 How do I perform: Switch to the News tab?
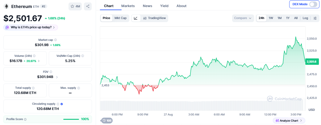(148, 6)
